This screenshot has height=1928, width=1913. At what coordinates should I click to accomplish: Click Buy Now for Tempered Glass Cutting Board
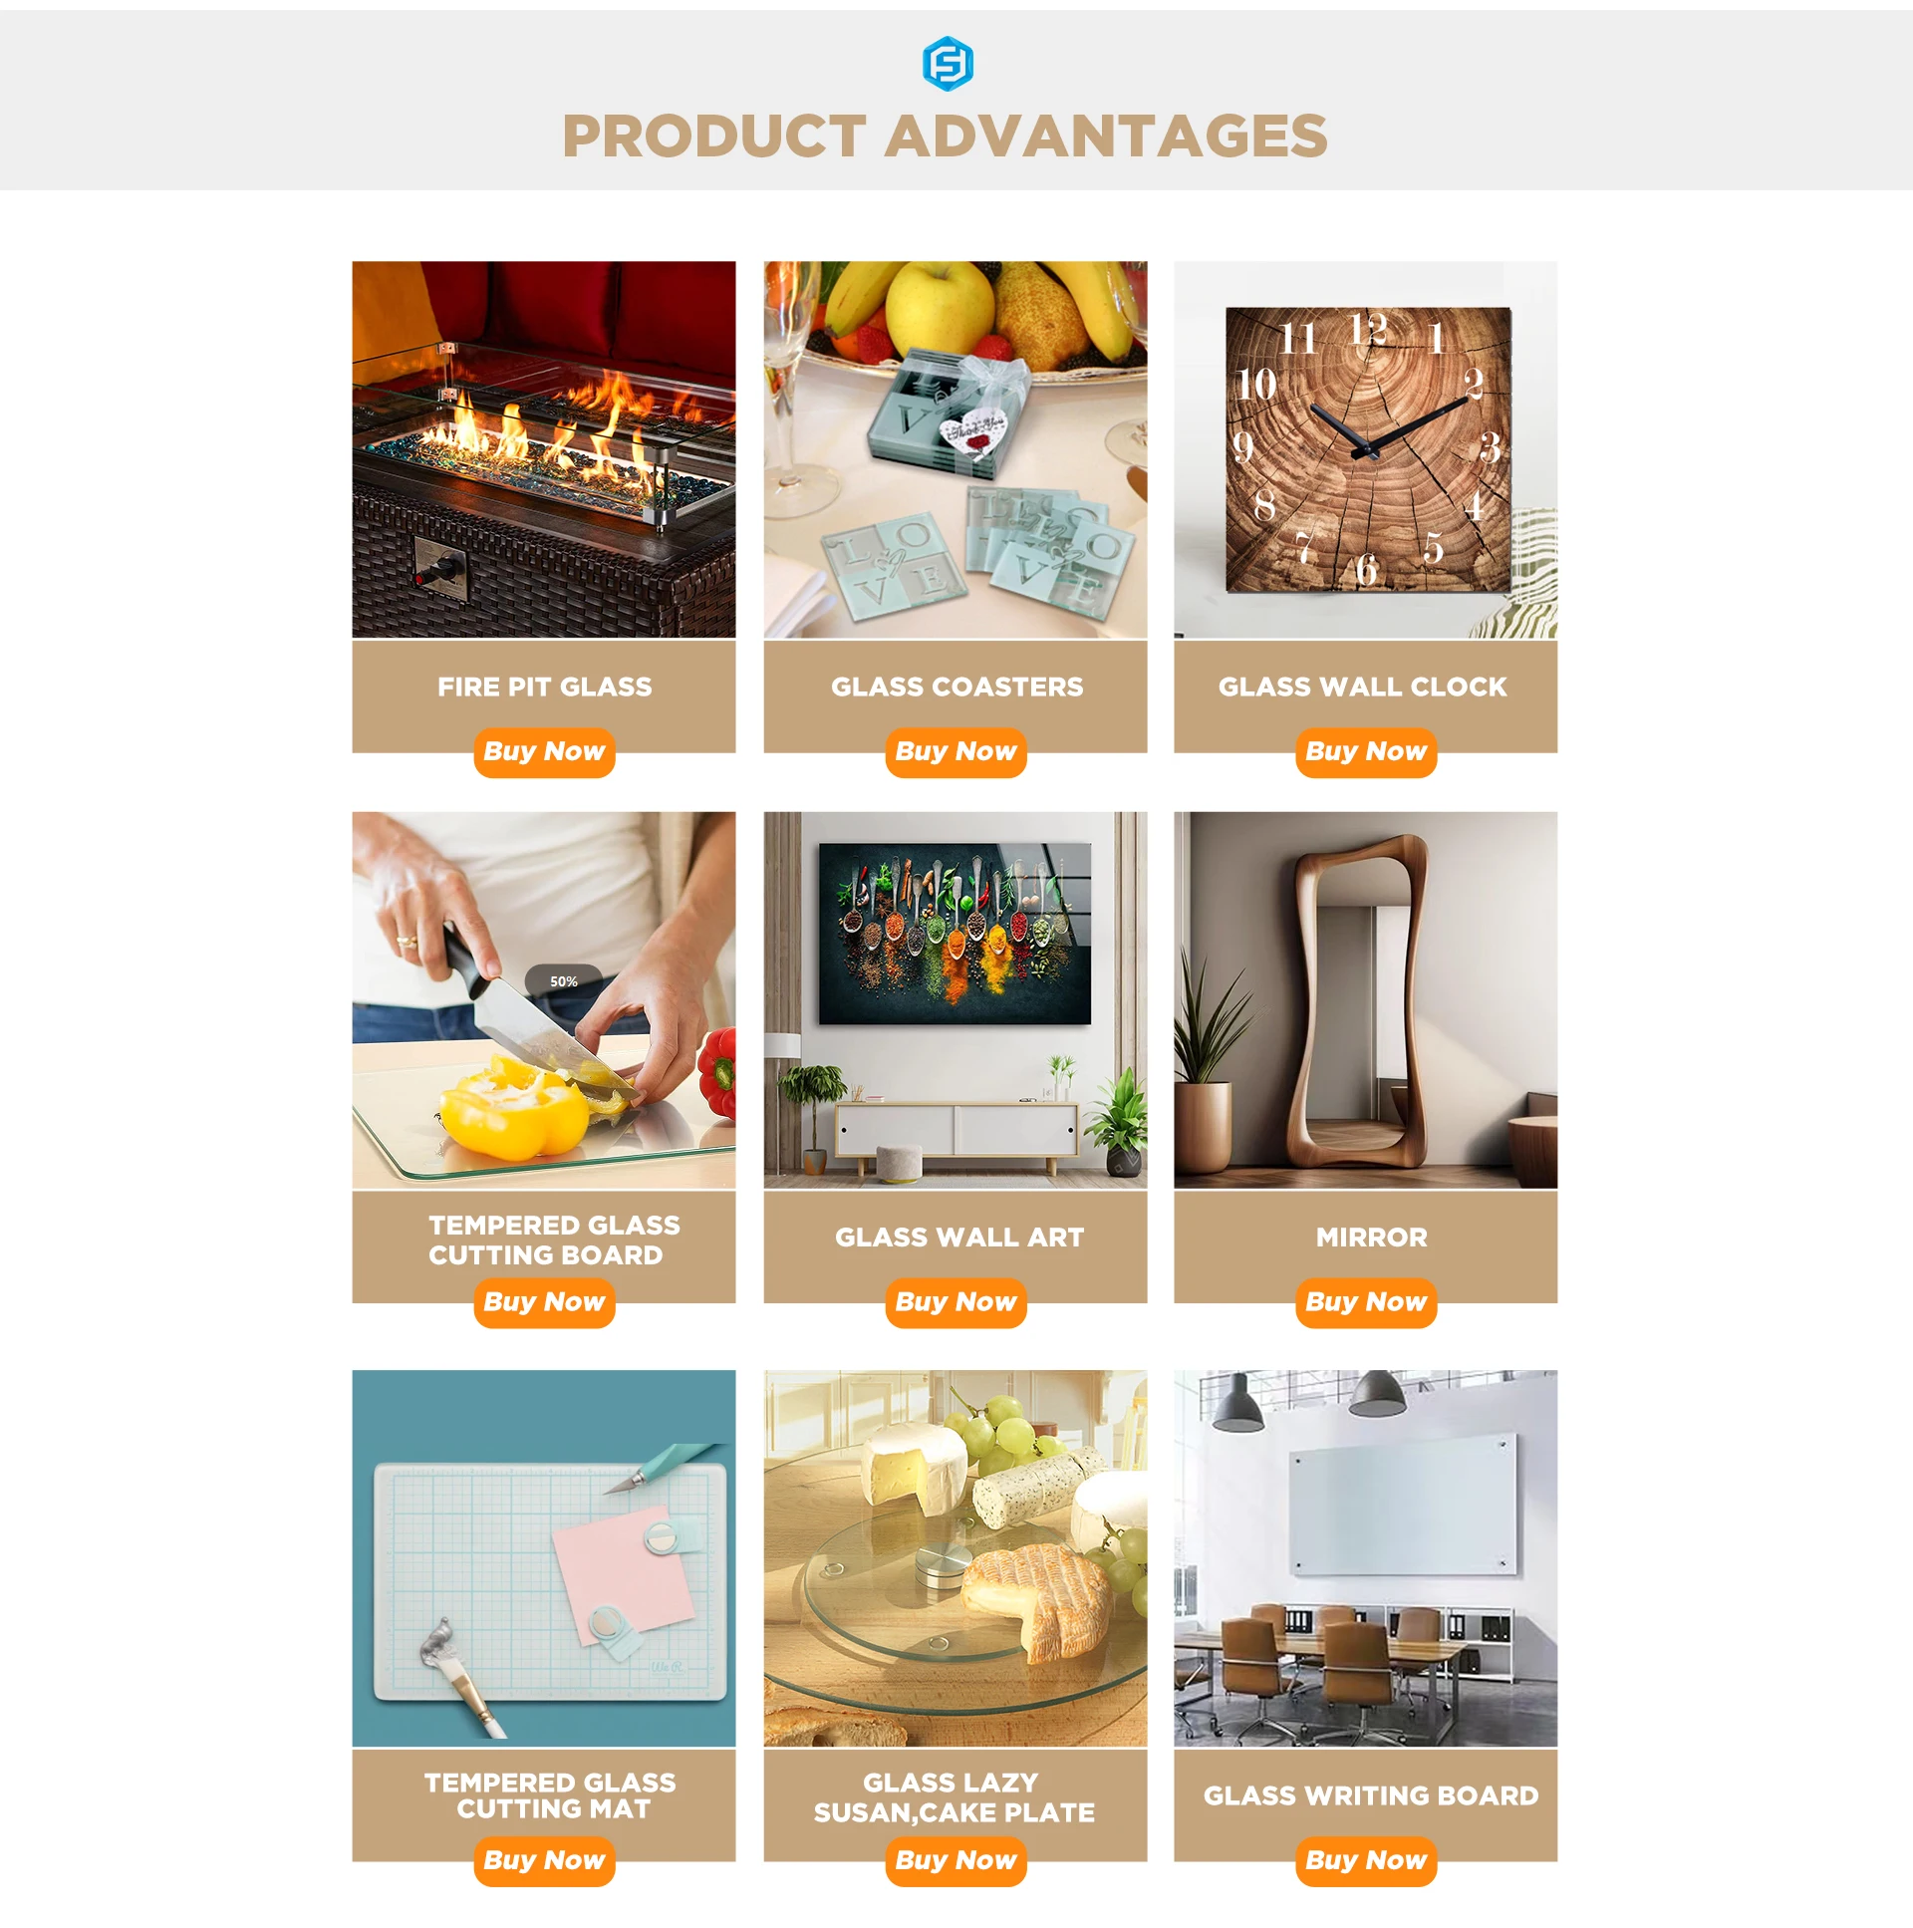tap(544, 1302)
